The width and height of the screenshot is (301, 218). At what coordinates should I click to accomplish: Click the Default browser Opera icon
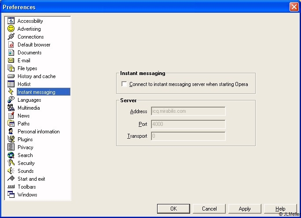click(11, 45)
